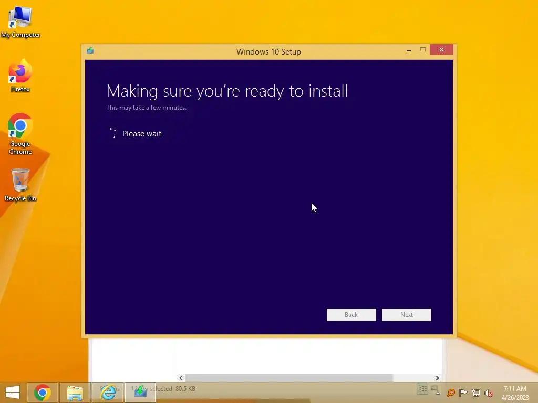Viewport: 538px width, 403px height.
Task: Click the Setup window title bar icon
Action: point(90,51)
